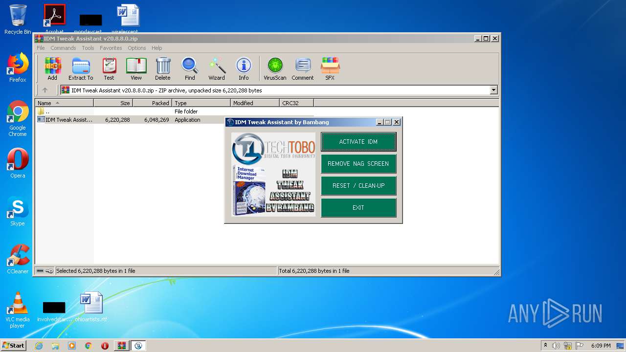The height and width of the screenshot is (352, 626).
Task: Select the CCleaner desktop shortcut
Action: (18, 259)
